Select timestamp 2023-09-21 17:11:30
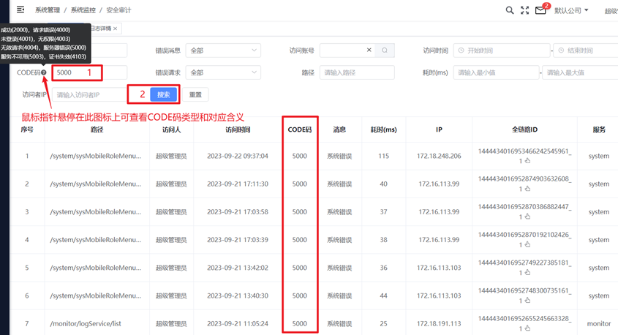 [x=238, y=184]
